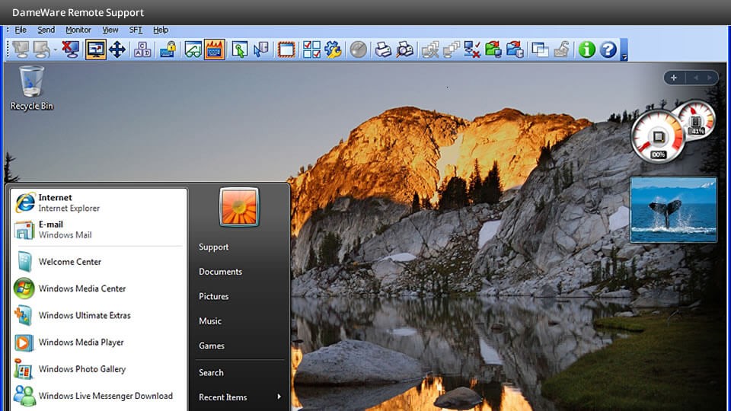
Task: Click the grayed-out Connect monitor icon
Action: tap(21, 49)
